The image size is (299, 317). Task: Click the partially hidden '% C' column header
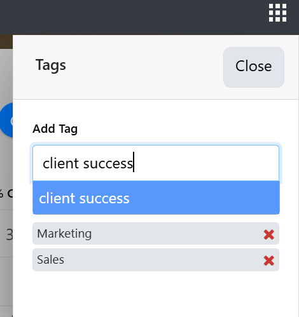pos(6,193)
